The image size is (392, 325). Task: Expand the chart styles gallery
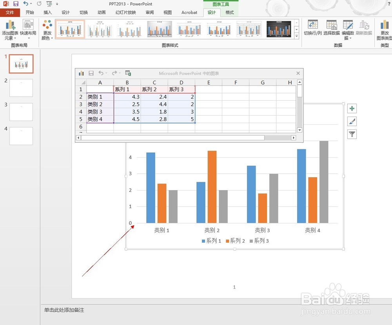click(297, 36)
